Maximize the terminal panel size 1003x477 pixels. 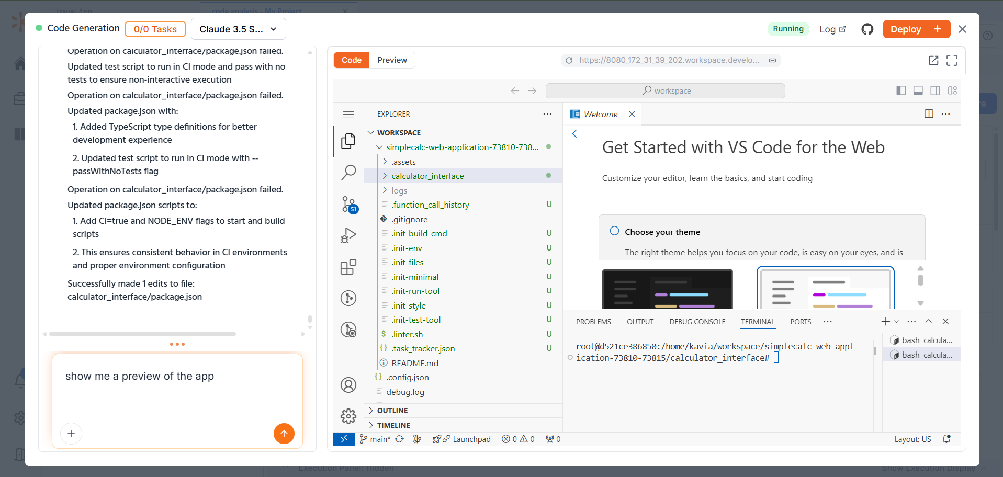point(929,321)
